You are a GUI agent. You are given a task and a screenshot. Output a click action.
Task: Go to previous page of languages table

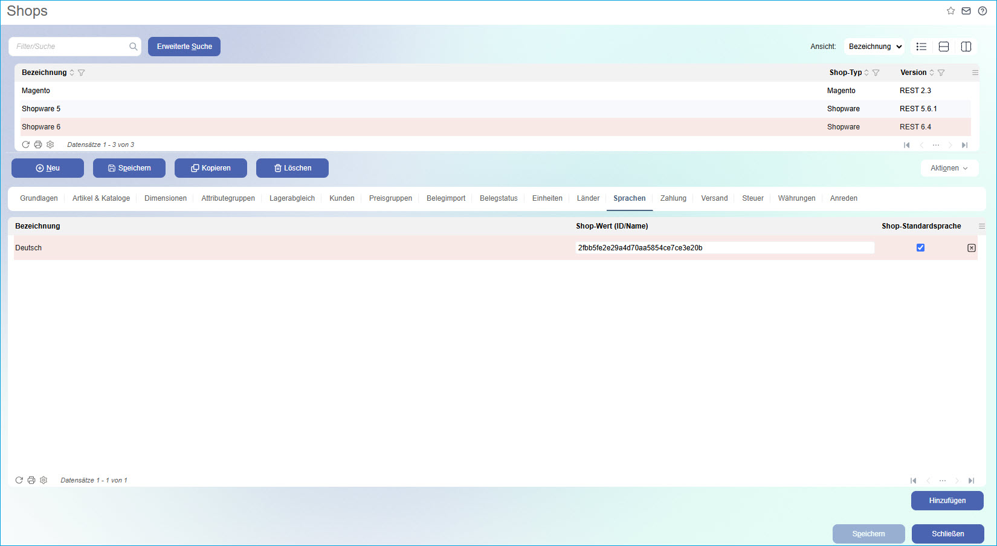coord(928,481)
